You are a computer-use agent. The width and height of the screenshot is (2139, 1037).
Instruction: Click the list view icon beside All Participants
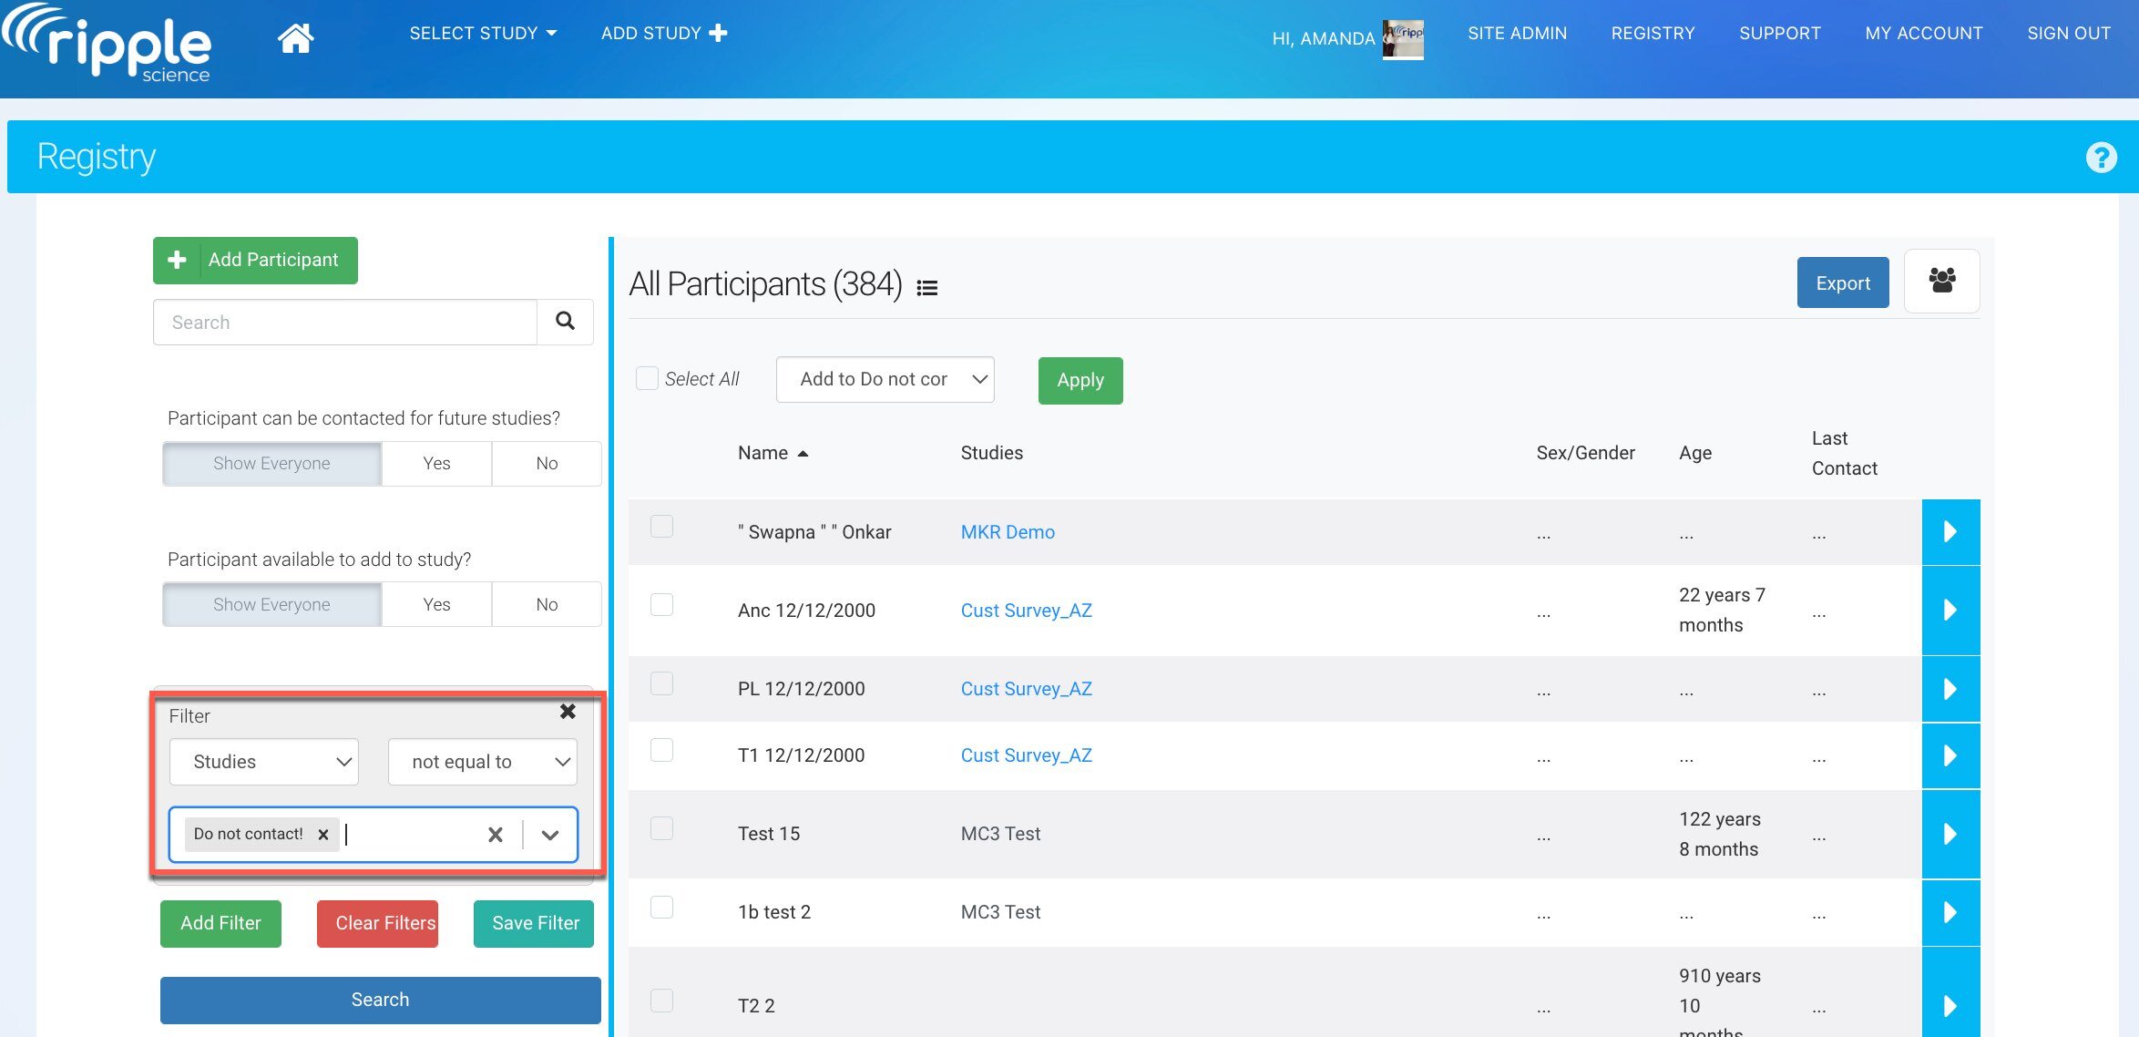[x=926, y=288]
